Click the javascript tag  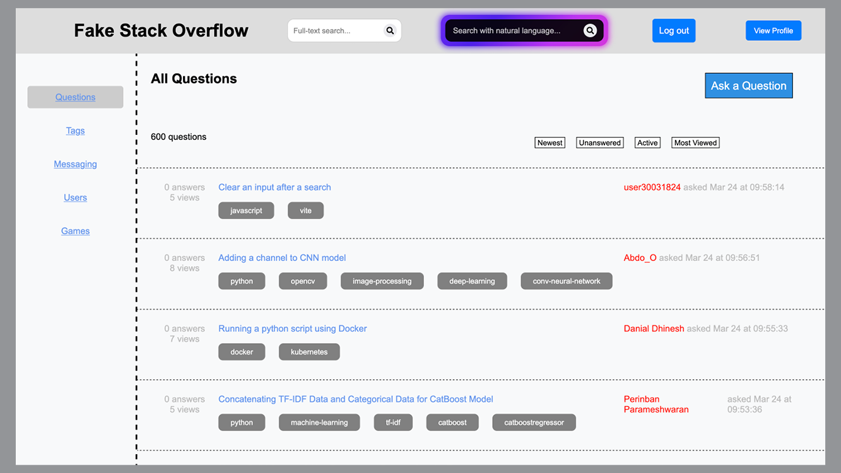(x=246, y=210)
